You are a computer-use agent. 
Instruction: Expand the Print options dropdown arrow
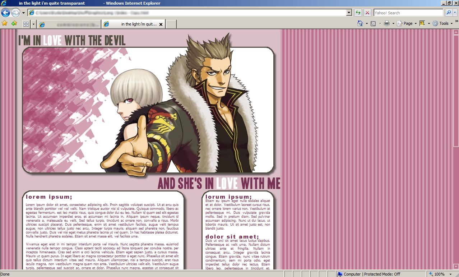tap(393, 23)
